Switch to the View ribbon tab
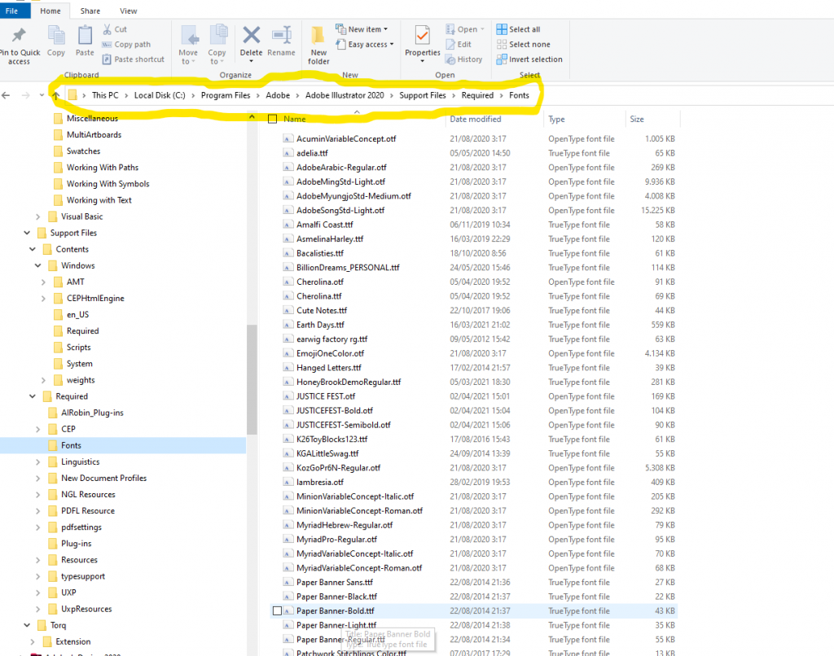834x656 pixels. 128,11
